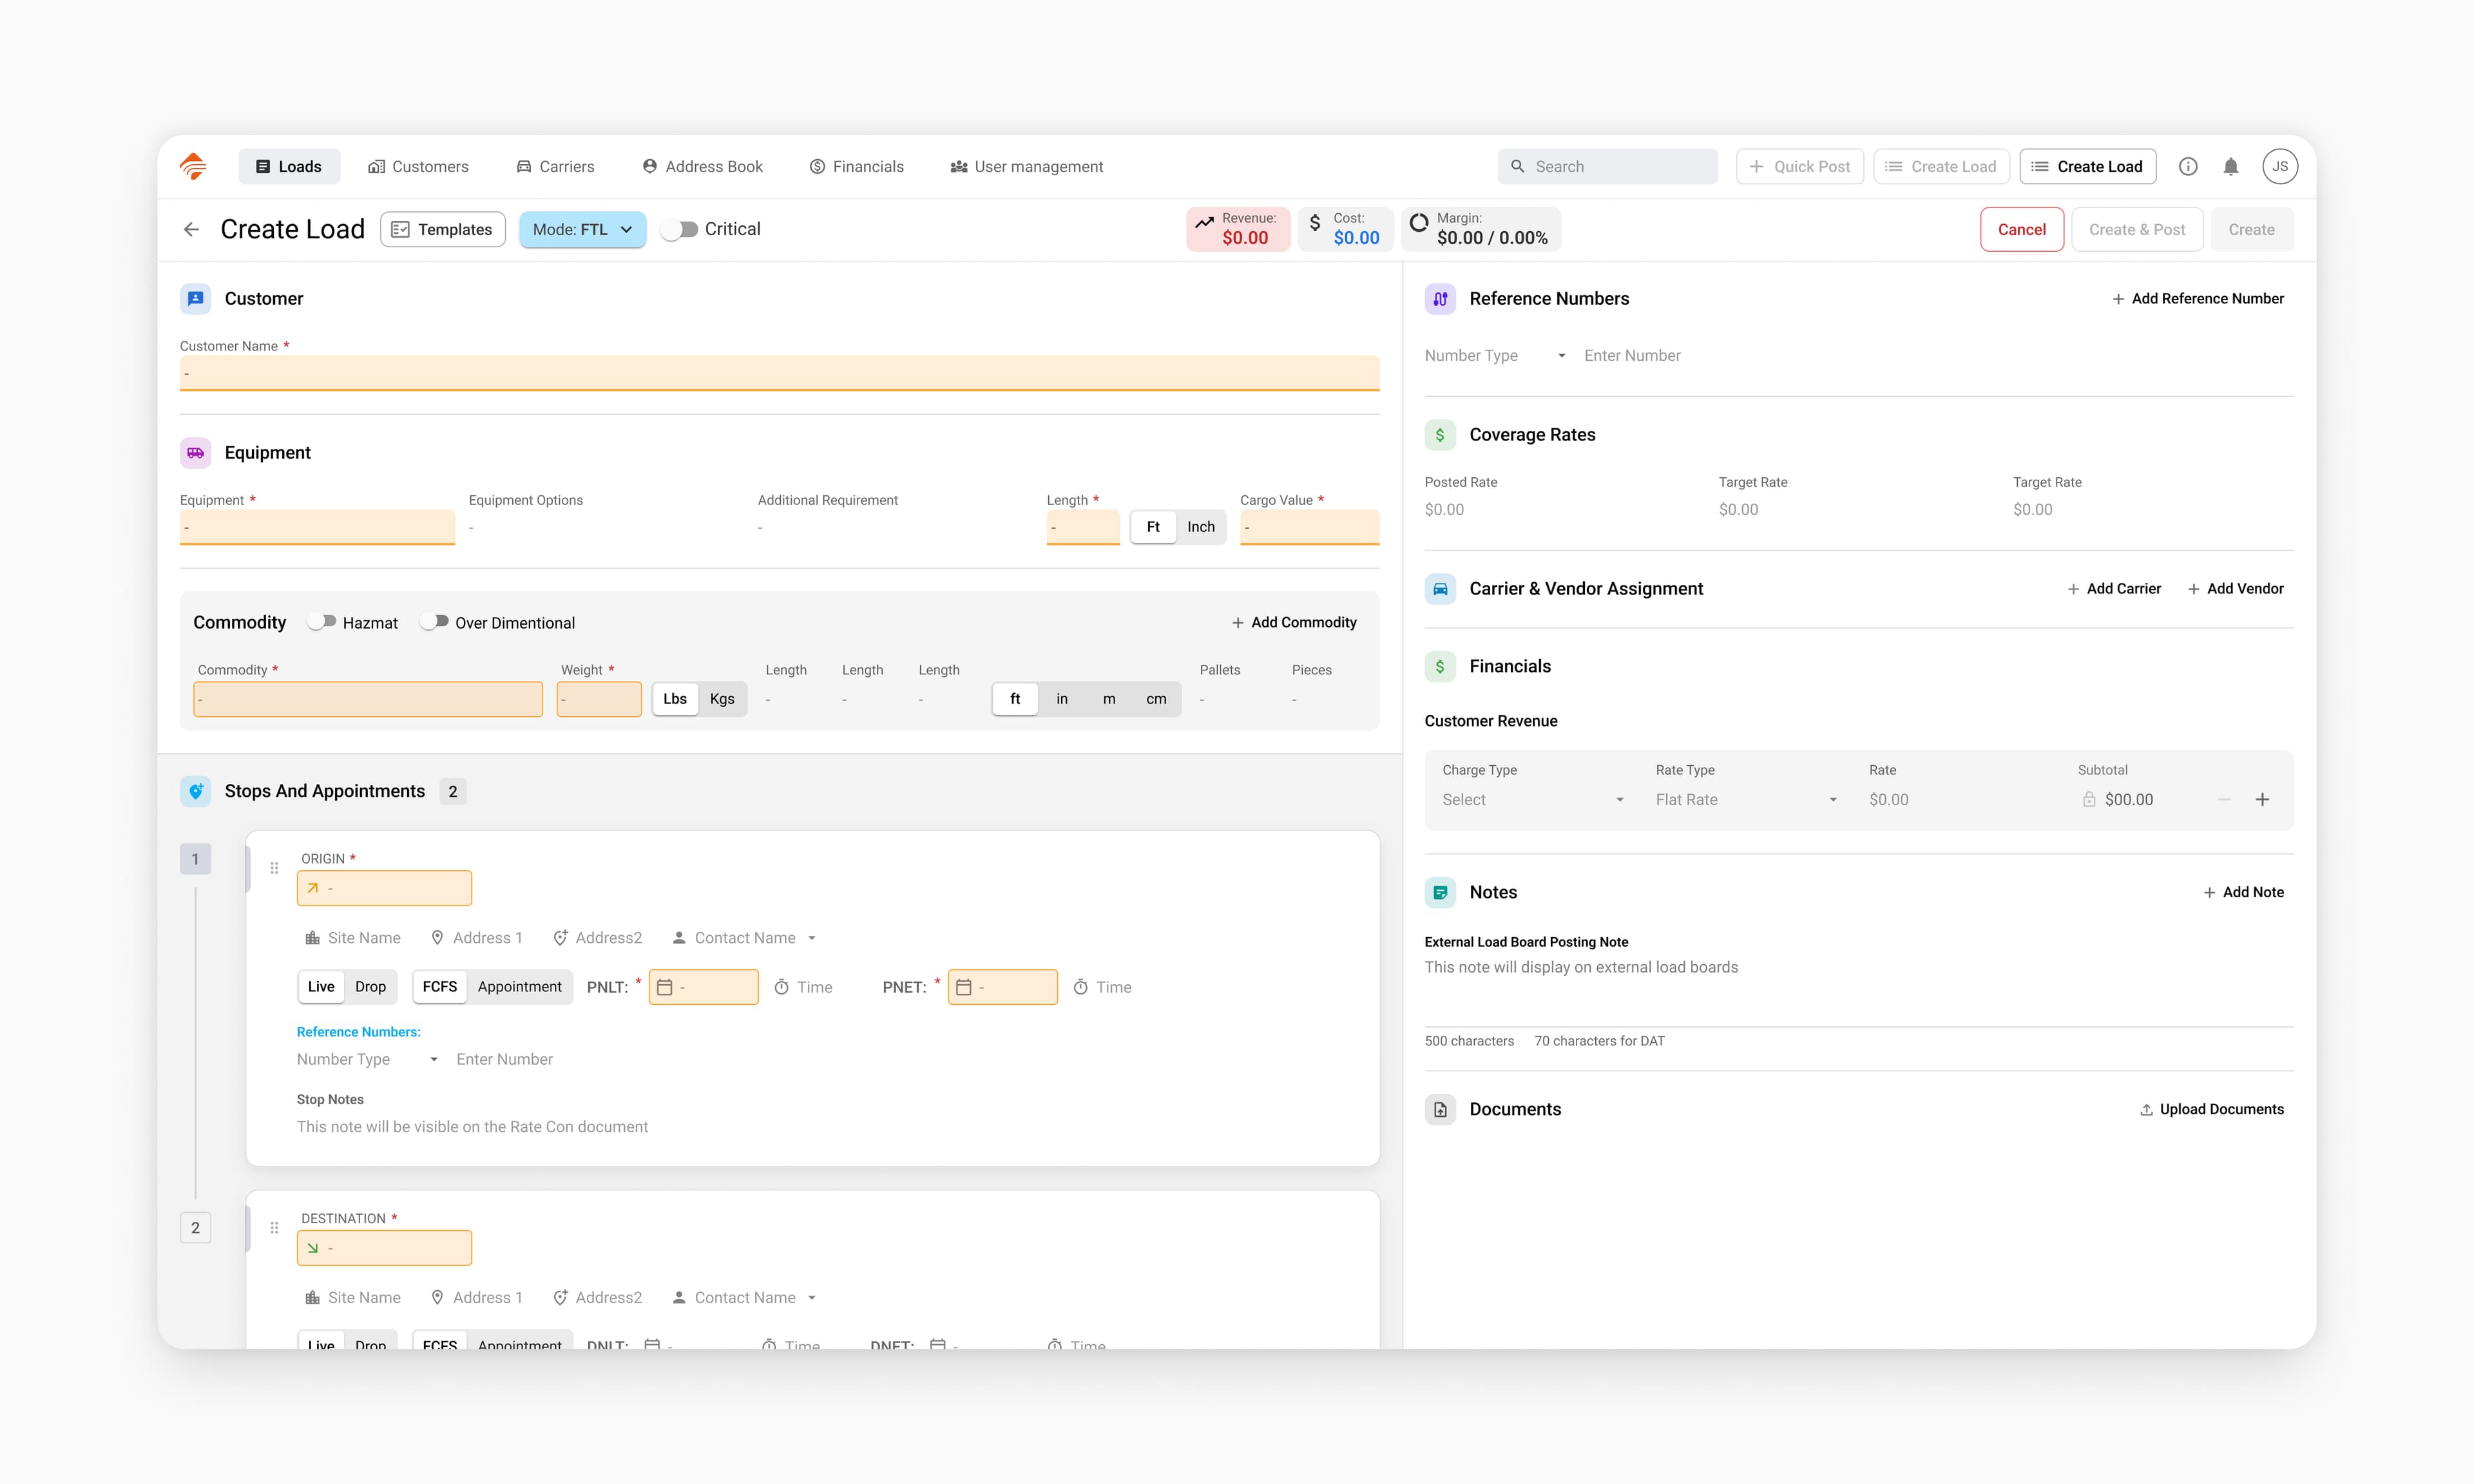Select the m dimension unit
The width and height of the screenshot is (2474, 1484).
pos(1109,699)
